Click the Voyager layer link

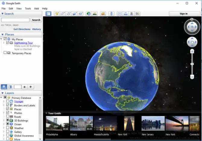[19, 101]
